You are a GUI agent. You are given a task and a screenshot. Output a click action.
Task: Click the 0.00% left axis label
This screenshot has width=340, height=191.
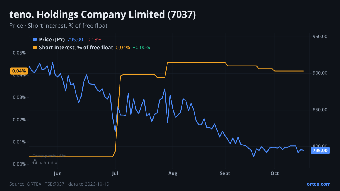[x=19, y=164]
